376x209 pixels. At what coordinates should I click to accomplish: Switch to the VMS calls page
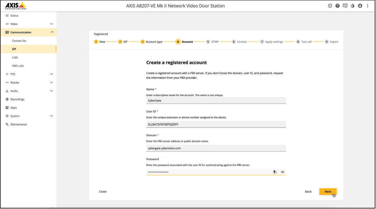click(17, 66)
